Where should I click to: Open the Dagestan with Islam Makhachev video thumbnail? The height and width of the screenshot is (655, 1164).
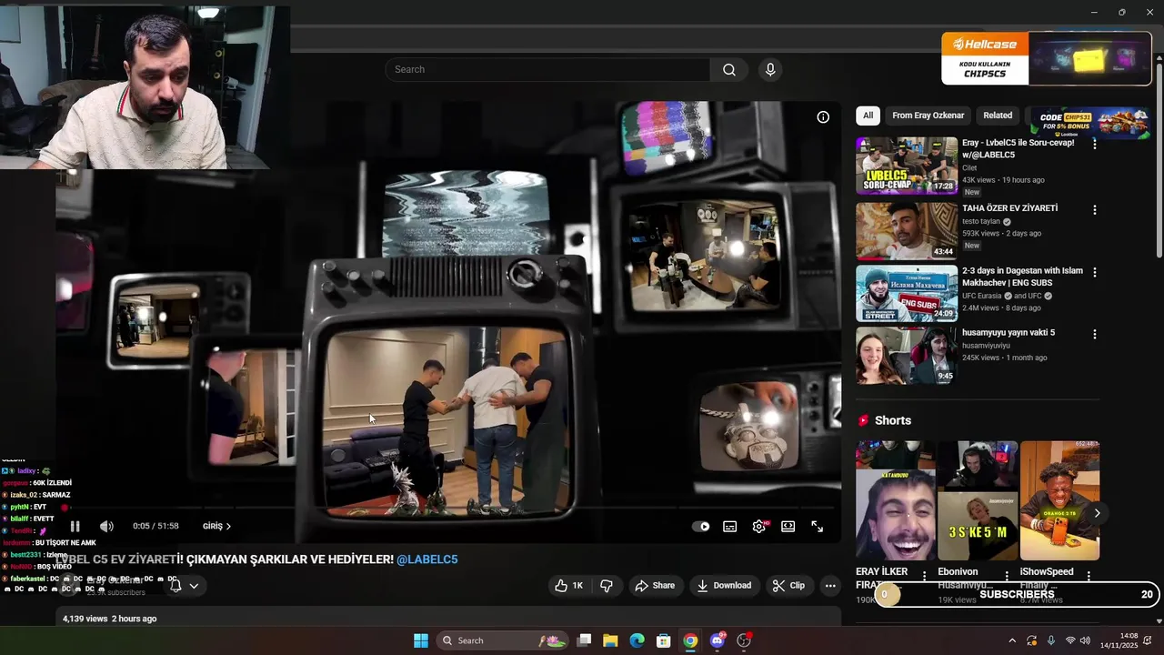pyautogui.click(x=907, y=294)
